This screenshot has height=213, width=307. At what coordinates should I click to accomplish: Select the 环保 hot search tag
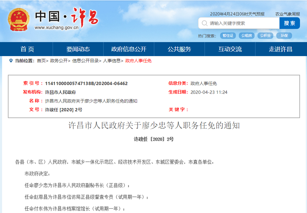[284, 35]
